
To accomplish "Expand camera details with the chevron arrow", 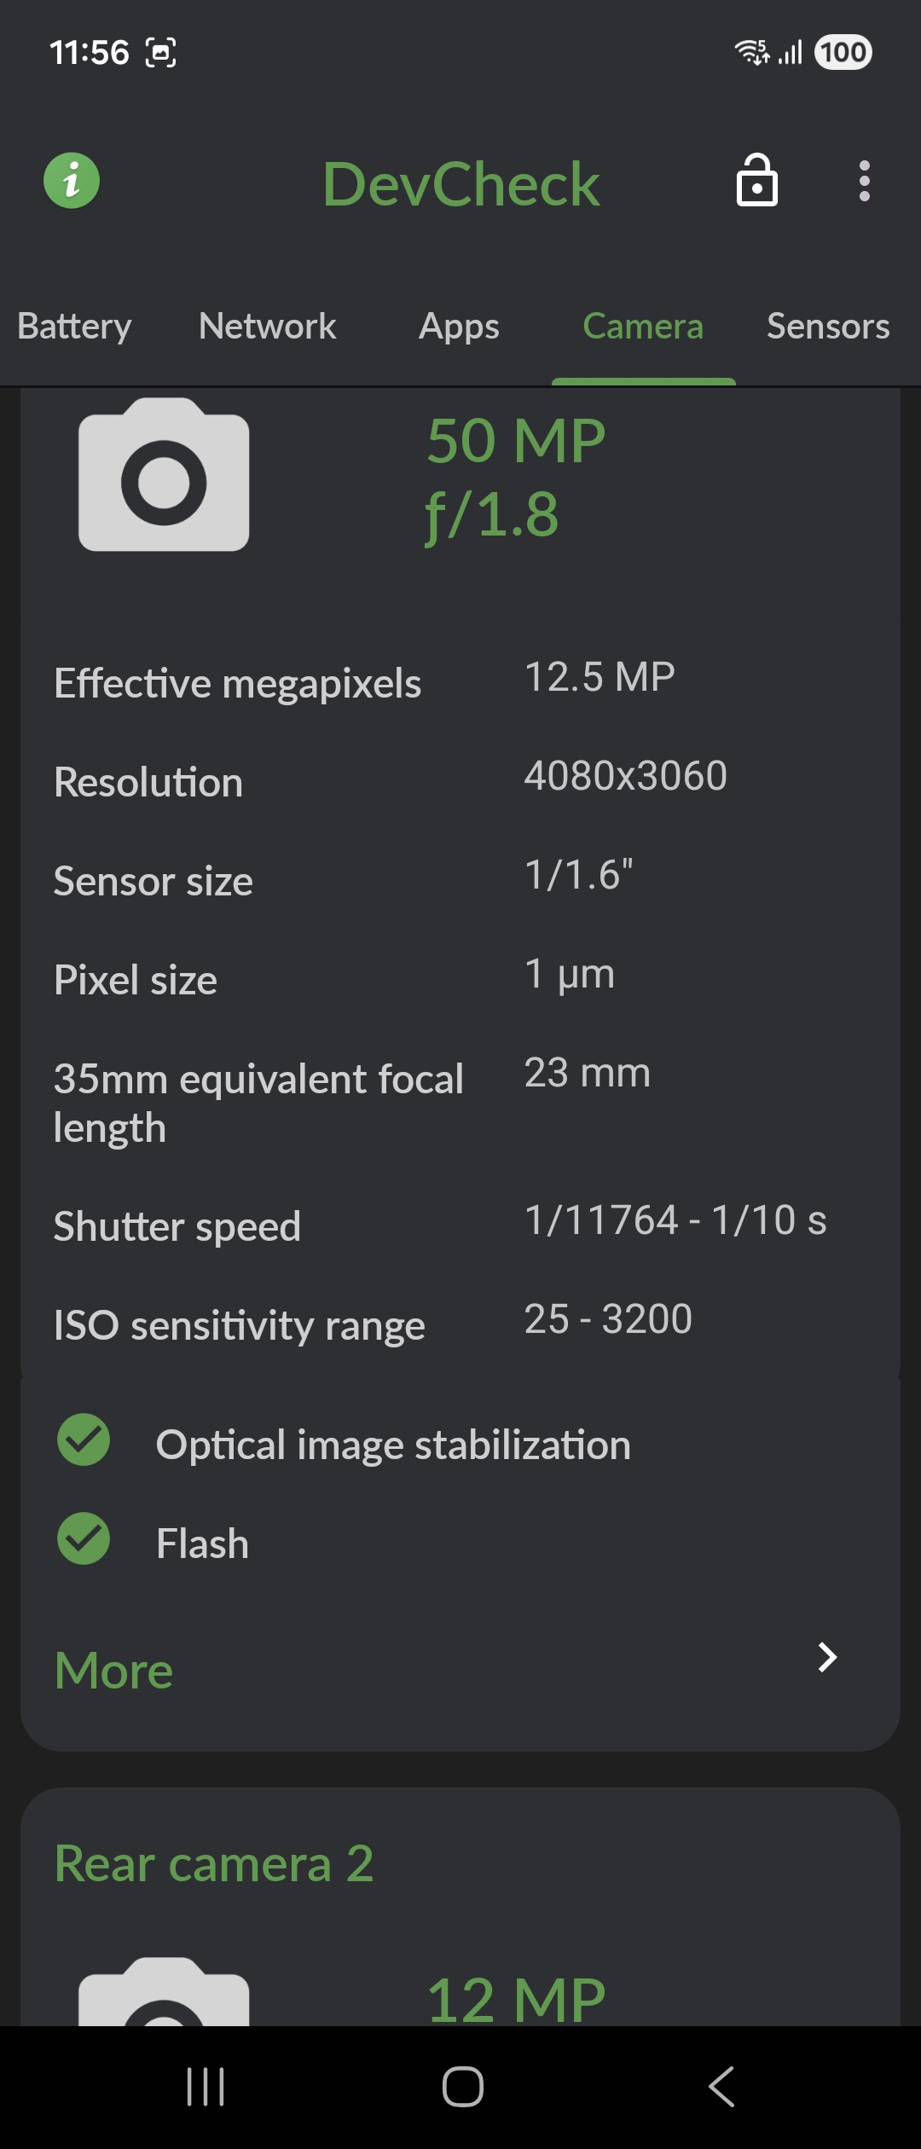I will pyautogui.click(x=826, y=1657).
